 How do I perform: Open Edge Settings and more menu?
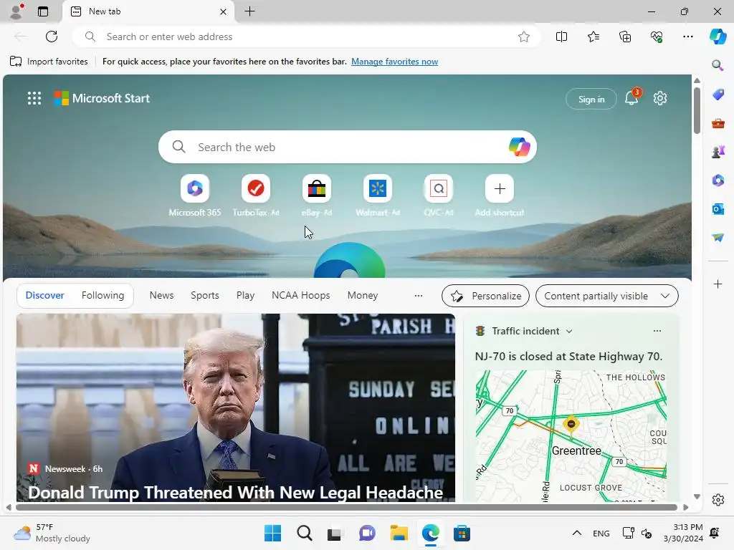tap(688, 37)
